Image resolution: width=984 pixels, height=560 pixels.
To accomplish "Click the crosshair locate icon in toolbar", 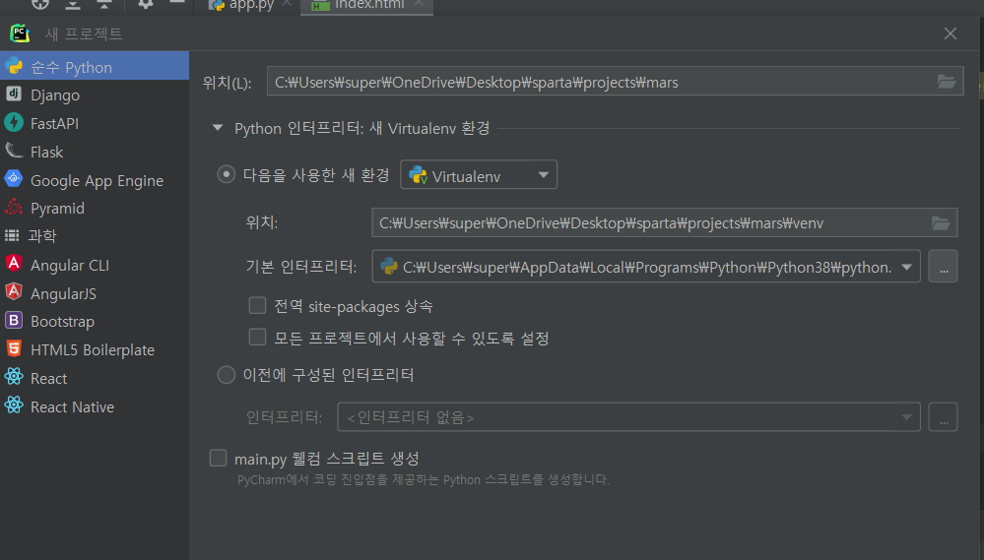I will click(40, 4).
